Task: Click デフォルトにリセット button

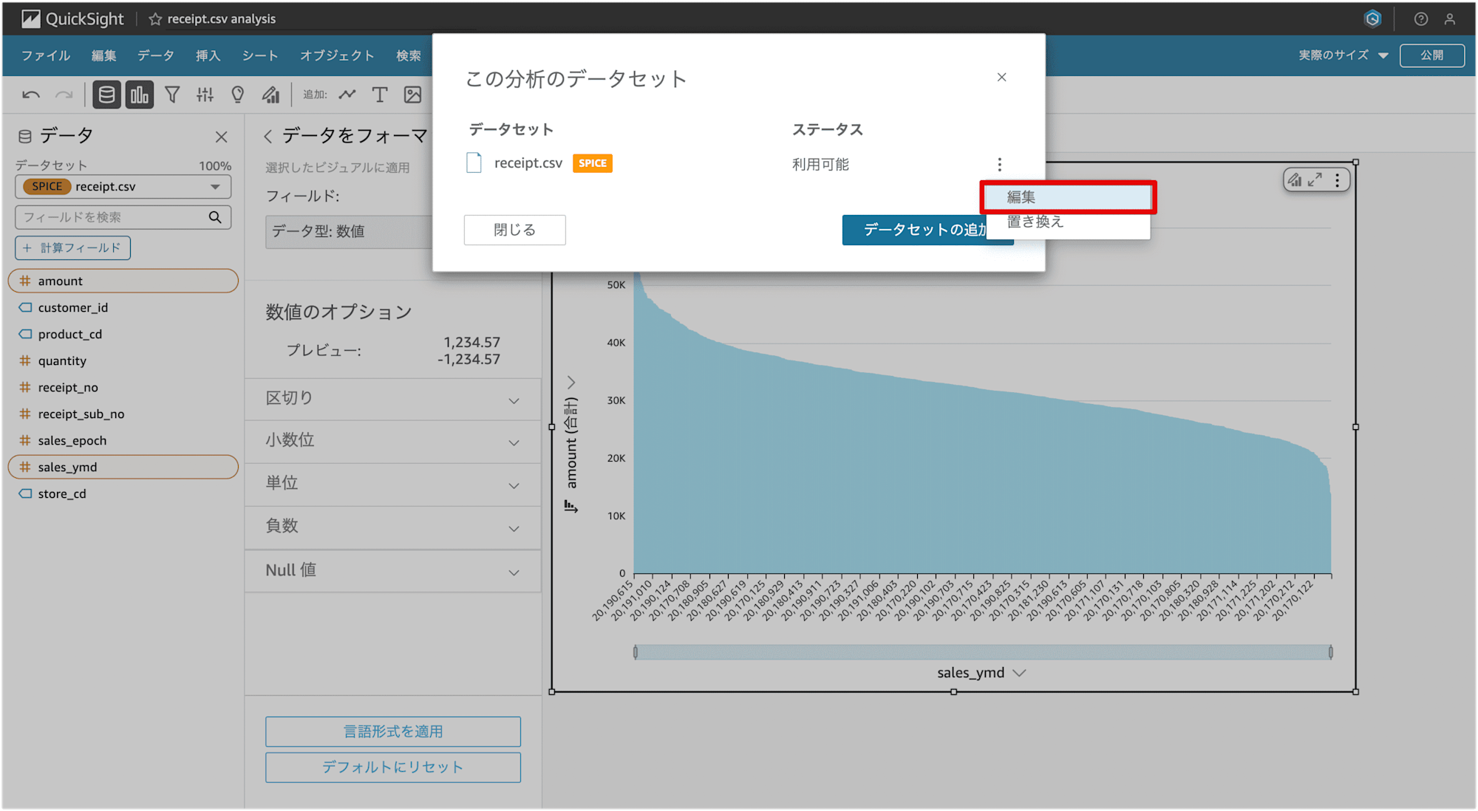Action: 393,767
